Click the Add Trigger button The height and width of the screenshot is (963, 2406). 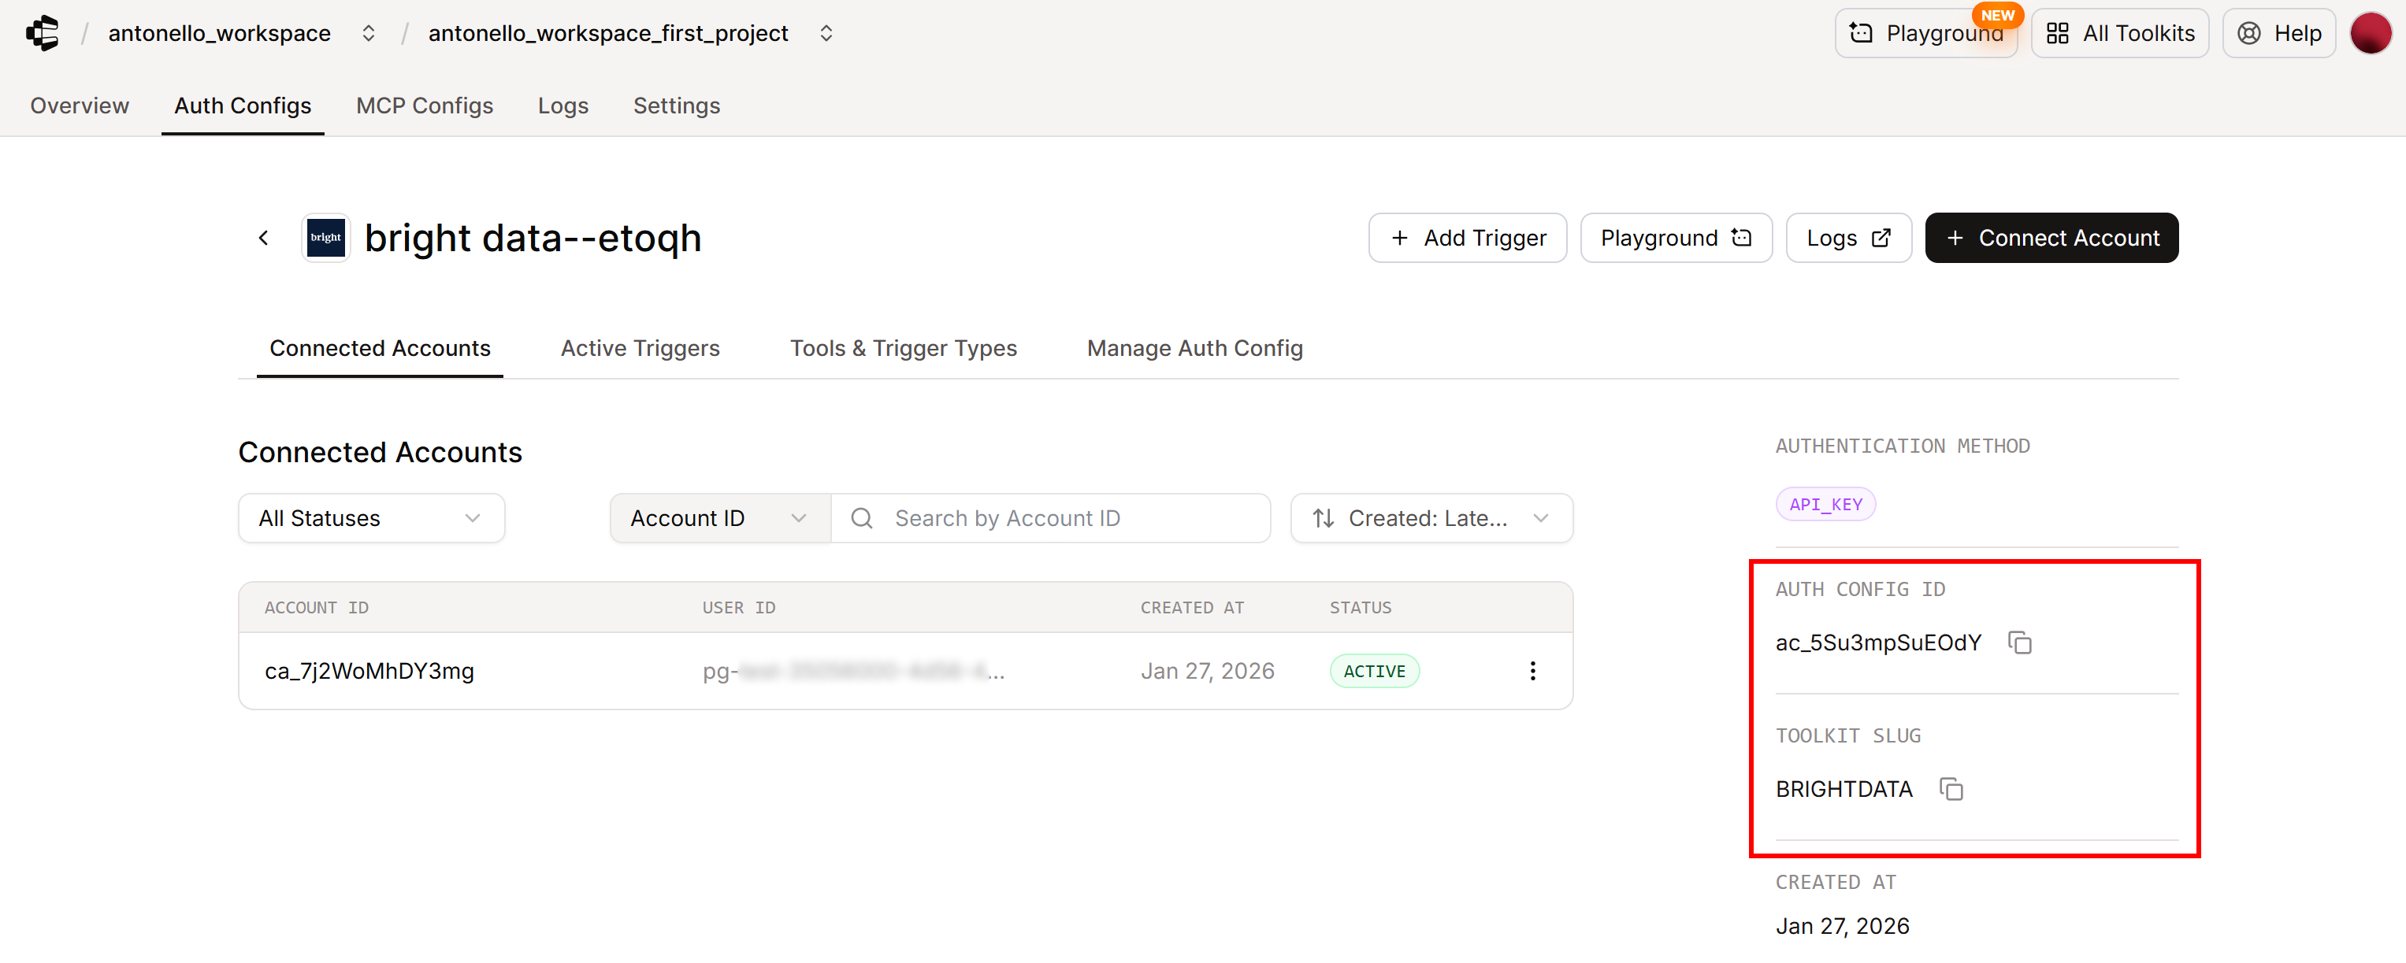[x=1466, y=237]
